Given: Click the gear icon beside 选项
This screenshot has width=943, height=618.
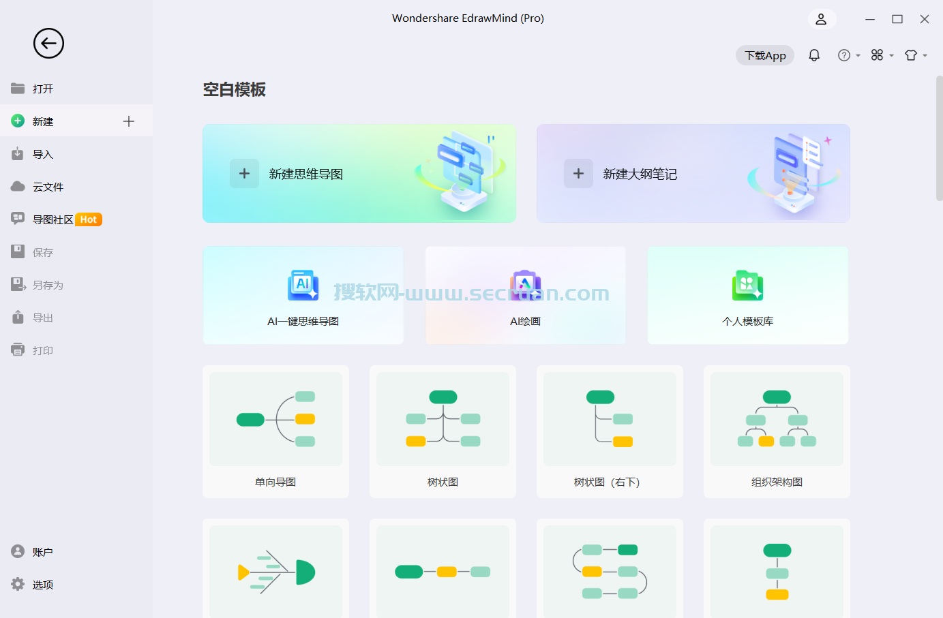Looking at the screenshot, I should coord(18,584).
